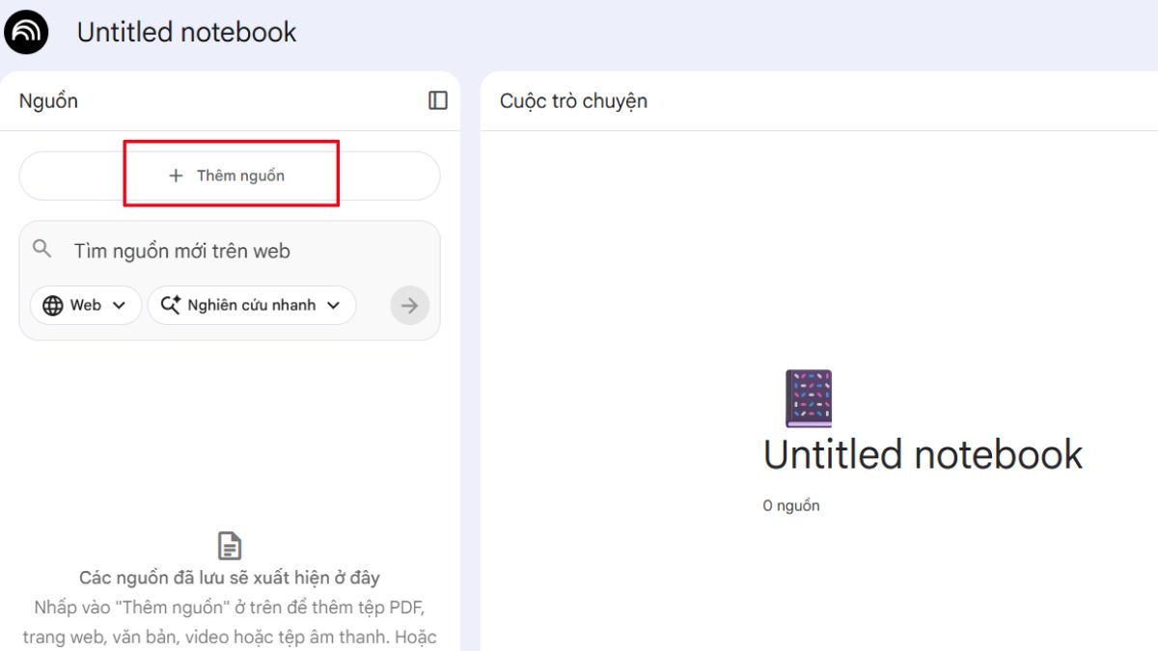Collapse the Nguồn panel using the panel icon
The height and width of the screenshot is (651, 1158).
click(437, 100)
